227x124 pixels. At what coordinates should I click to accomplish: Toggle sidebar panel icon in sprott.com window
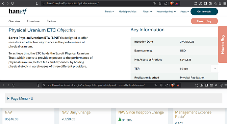207,85
